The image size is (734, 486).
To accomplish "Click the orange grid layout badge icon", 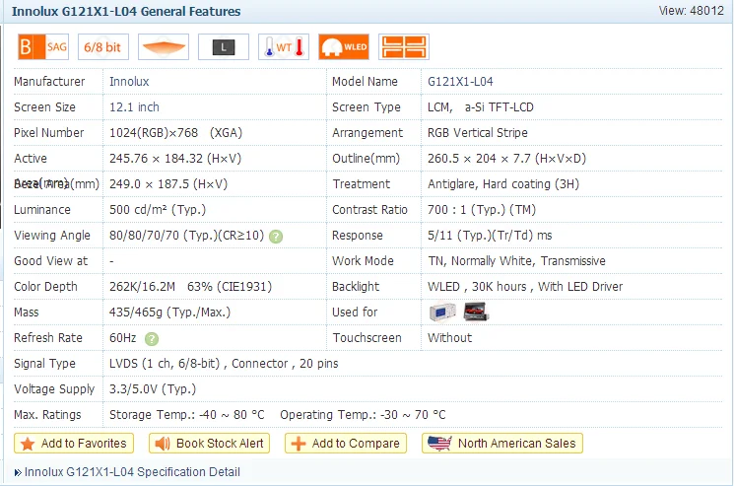I will pos(404,46).
